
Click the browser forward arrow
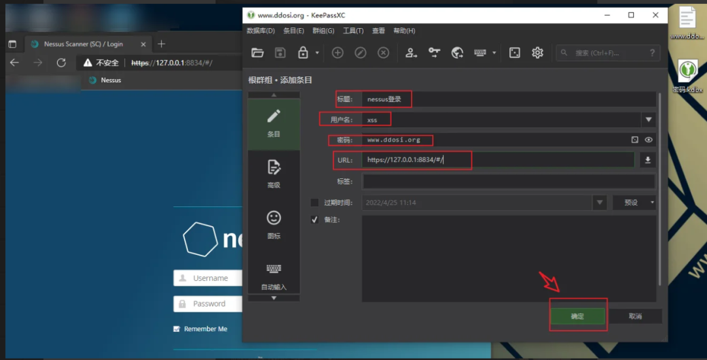38,63
